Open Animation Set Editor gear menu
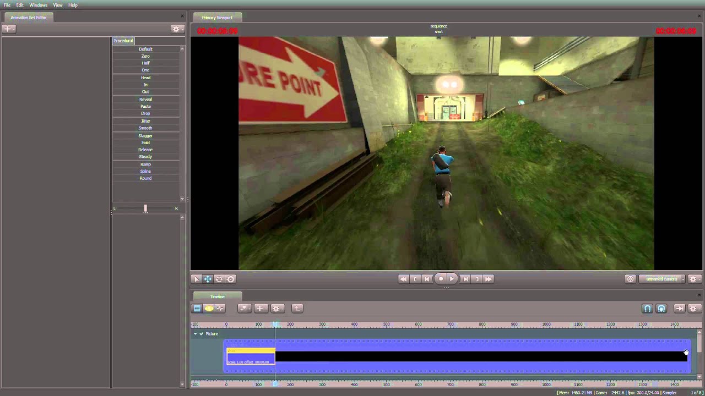Viewport: 705px width, 396px height. click(177, 29)
